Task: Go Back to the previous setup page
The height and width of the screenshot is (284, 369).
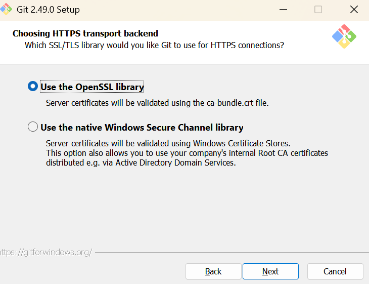Action: [x=213, y=271]
